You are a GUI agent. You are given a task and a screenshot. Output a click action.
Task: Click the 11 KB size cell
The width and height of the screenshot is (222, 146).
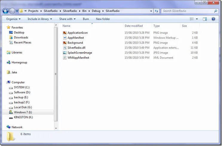click(x=194, y=48)
